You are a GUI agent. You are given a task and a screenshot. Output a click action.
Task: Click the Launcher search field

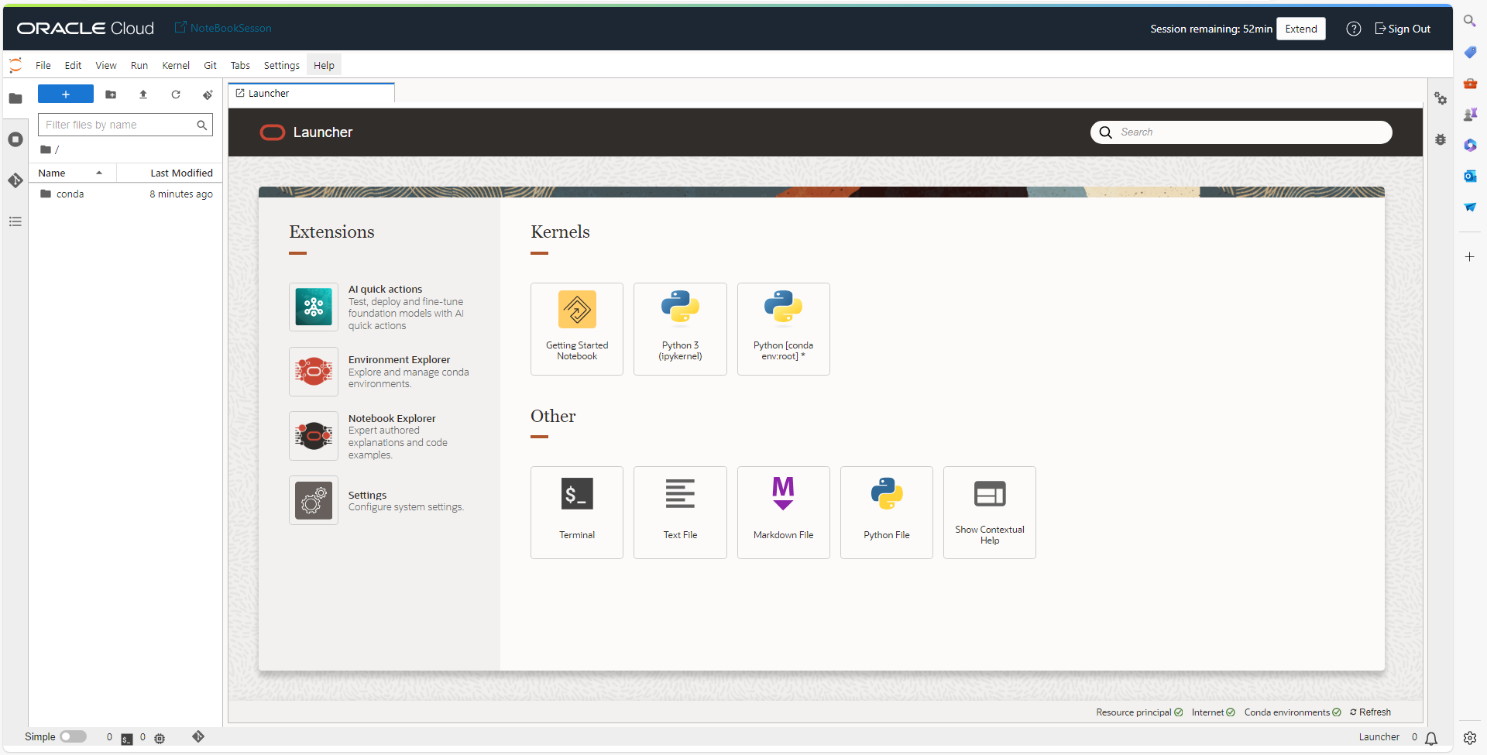pos(1241,132)
